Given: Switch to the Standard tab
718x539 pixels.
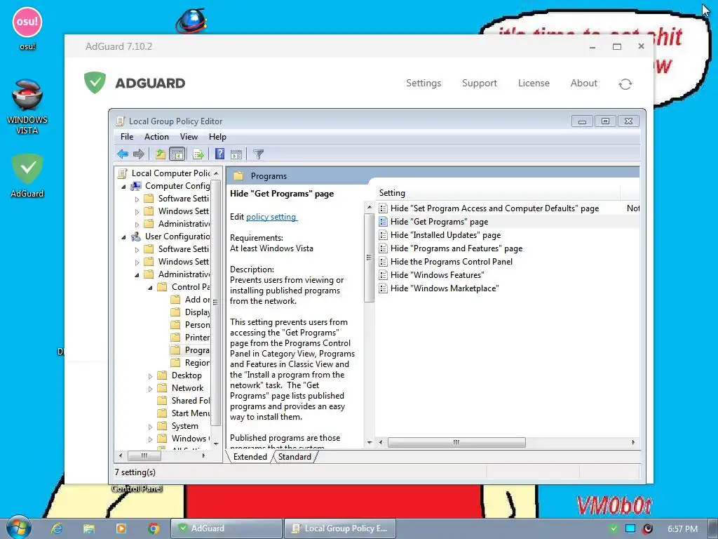Looking at the screenshot, I should coord(294,456).
